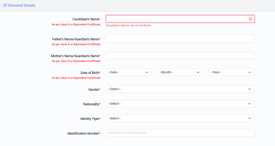Image resolution: width=275 pixels, height=146 pixels.
Task: Click the Personal Details section heading
Action: [x=21, y=5]
